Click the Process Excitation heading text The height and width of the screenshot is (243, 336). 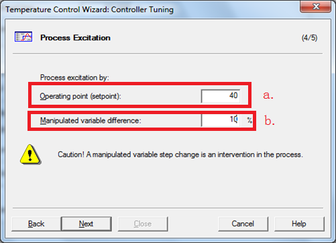tap(75, 38)
